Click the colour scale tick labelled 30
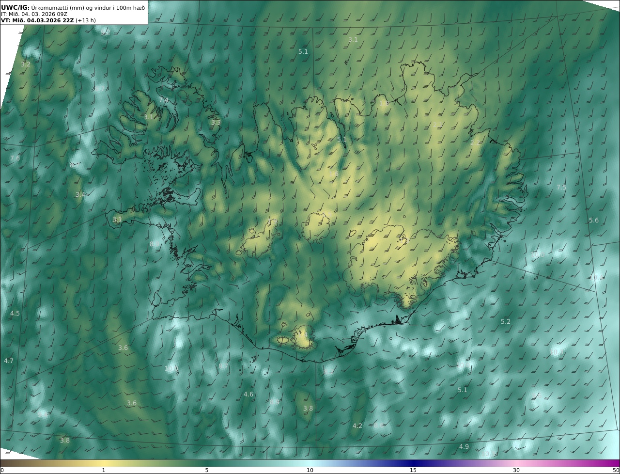The width and height of the screenshot is (620, 474). [516, 470]
